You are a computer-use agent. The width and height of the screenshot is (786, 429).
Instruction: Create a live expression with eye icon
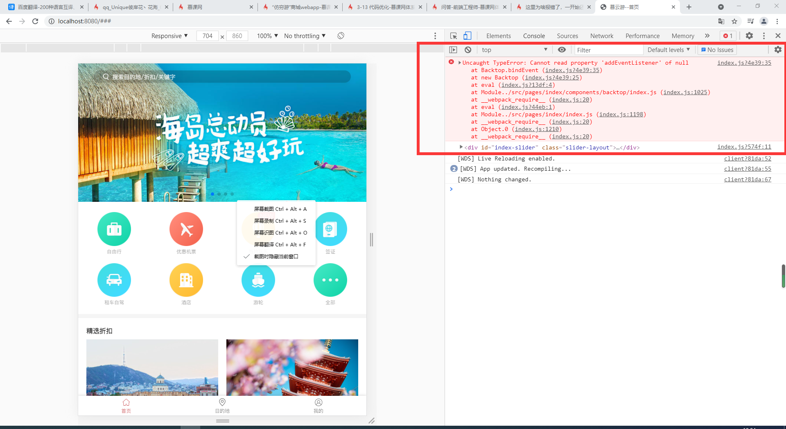point(562,50)
